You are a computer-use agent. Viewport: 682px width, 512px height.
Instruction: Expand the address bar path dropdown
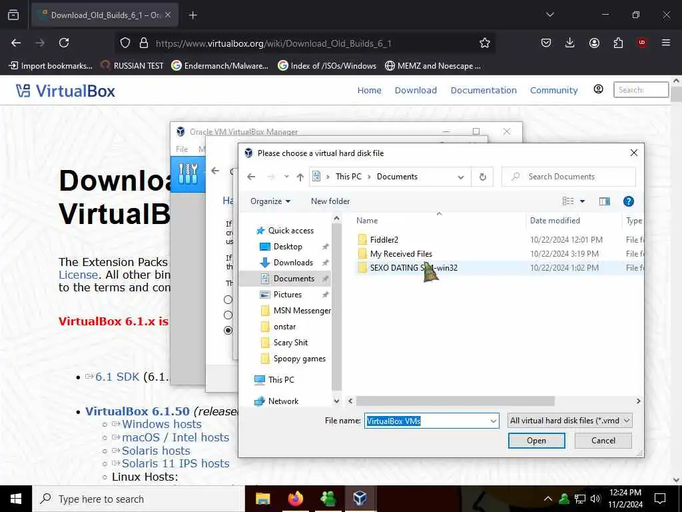coord(461,177)
